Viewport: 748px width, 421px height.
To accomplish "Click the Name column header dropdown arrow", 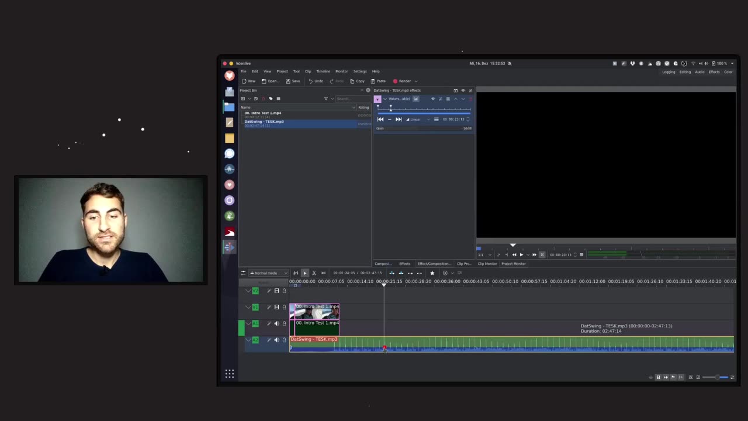I will coord(354,107).
